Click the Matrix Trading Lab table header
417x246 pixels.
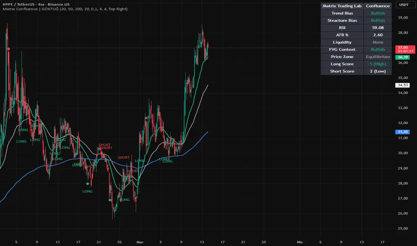[x=342, y=6]
